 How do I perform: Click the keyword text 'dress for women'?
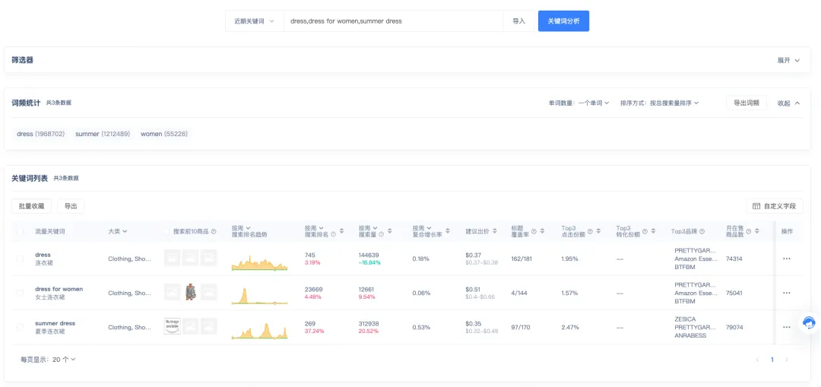[59, 289]
